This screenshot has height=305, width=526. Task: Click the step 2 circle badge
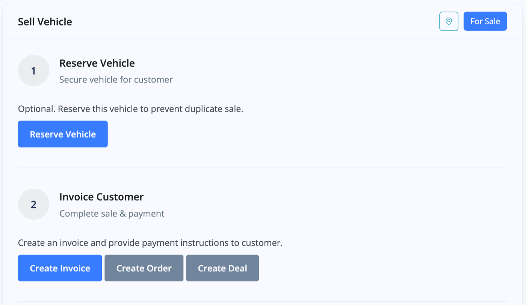coord(33,205)
